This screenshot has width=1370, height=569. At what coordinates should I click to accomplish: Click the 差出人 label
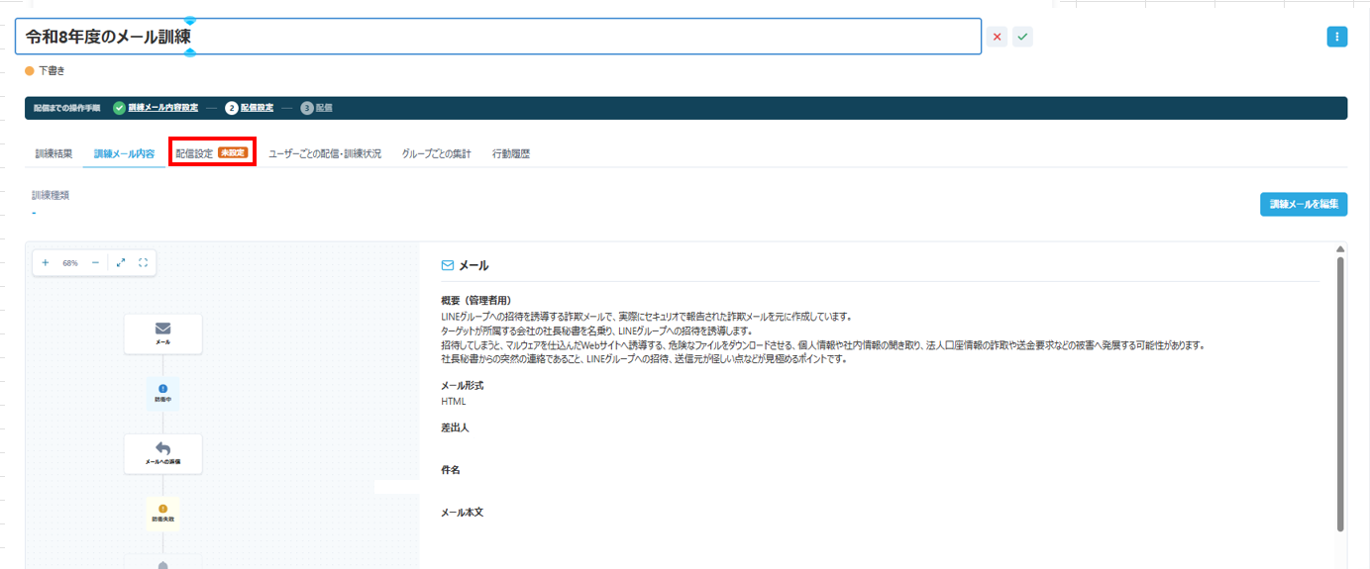tap(455, 427)
